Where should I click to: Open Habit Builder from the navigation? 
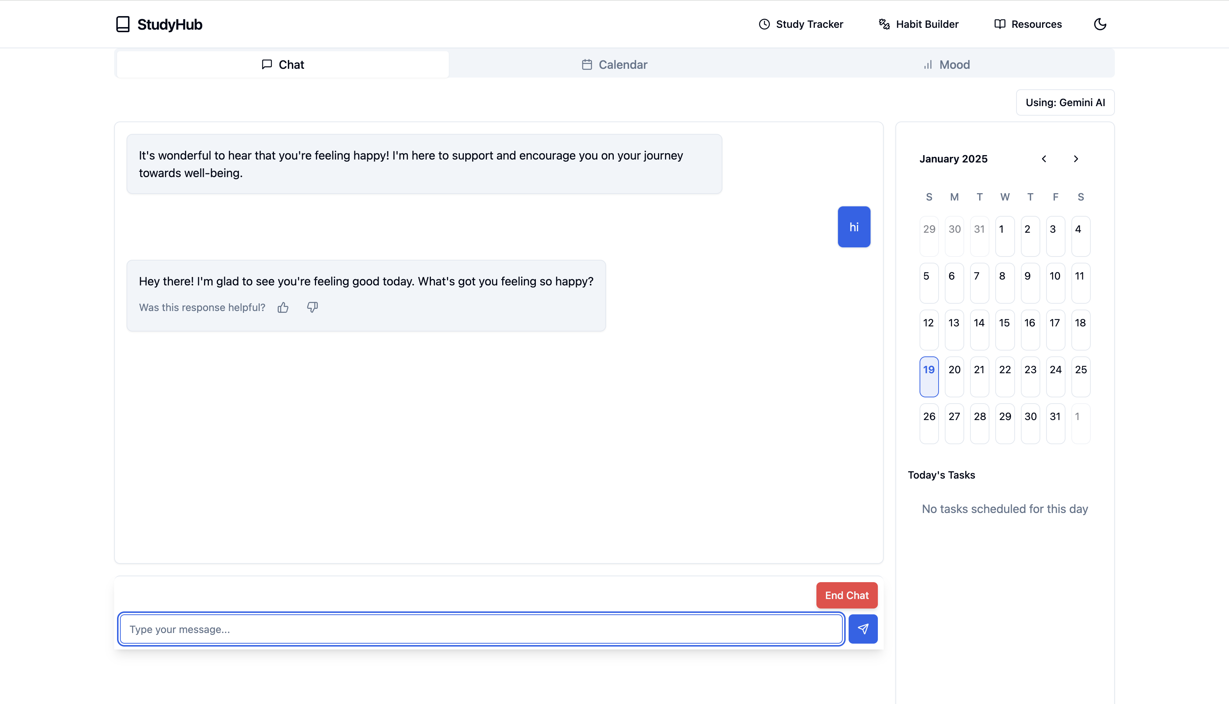click(918, 24)
